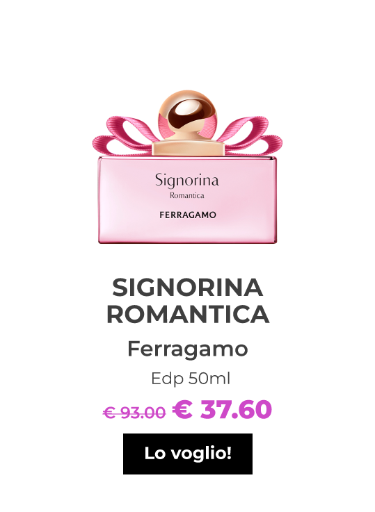The width and height of the screenshot is (375, 512).
Task: Click the euro symbol of discounted price
Action: coord(182,409)
